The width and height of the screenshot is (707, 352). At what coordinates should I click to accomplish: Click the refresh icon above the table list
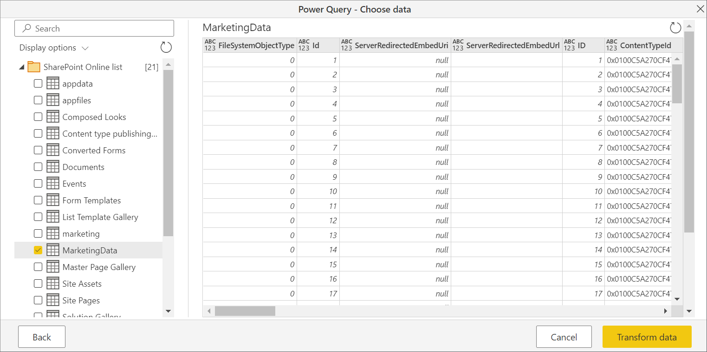point(166,47)
